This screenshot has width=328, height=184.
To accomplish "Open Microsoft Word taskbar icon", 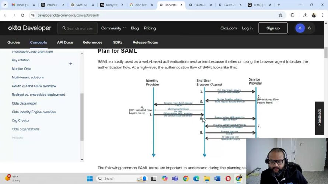I will pos(217,178).
